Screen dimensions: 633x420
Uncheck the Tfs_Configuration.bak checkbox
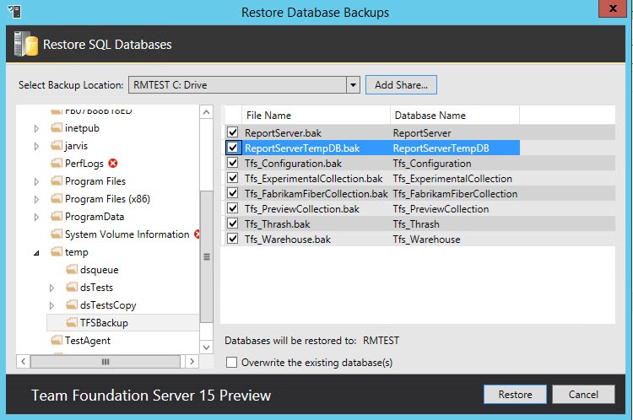point(233,163)
